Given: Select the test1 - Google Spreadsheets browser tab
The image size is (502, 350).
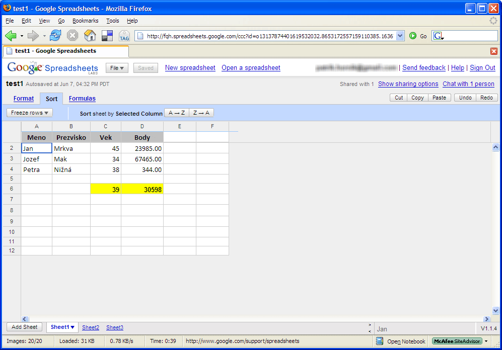Looking at the screenshot, I should (65, 51).
